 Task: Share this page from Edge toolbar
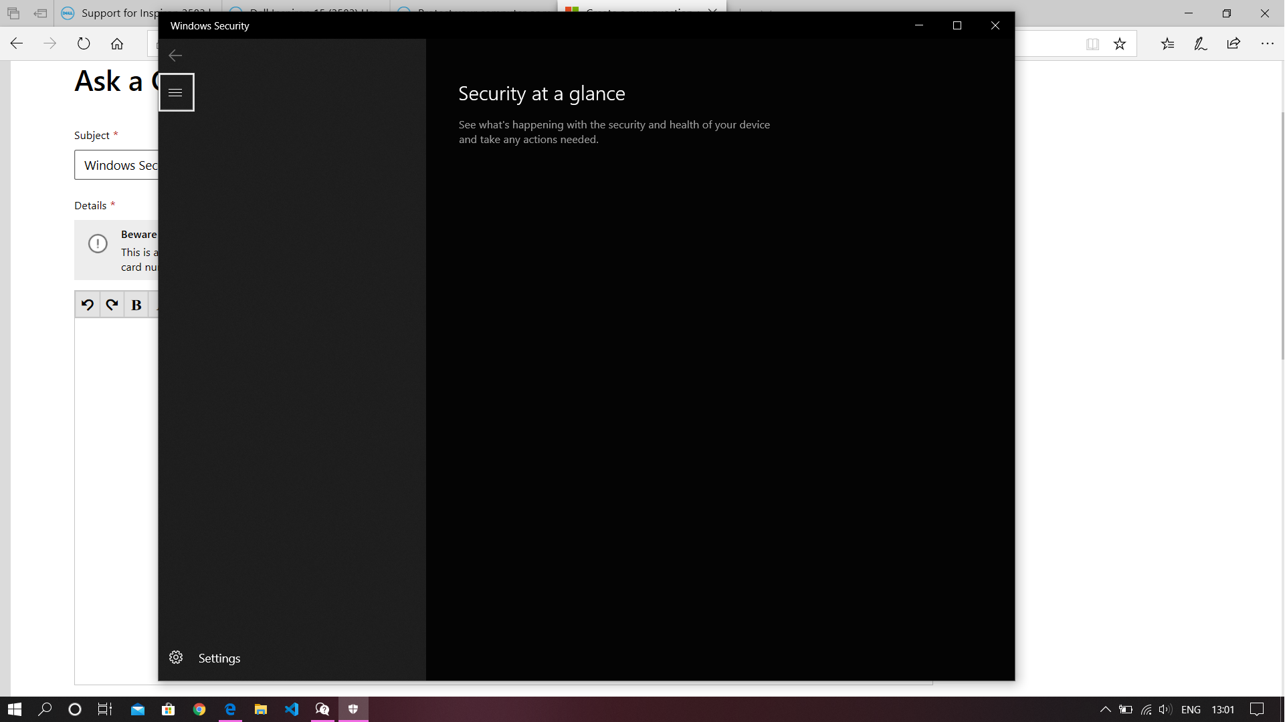[1233, 44]
